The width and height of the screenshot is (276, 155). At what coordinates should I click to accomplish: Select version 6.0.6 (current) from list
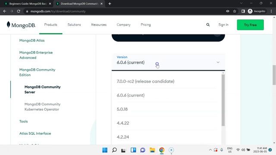166,95
